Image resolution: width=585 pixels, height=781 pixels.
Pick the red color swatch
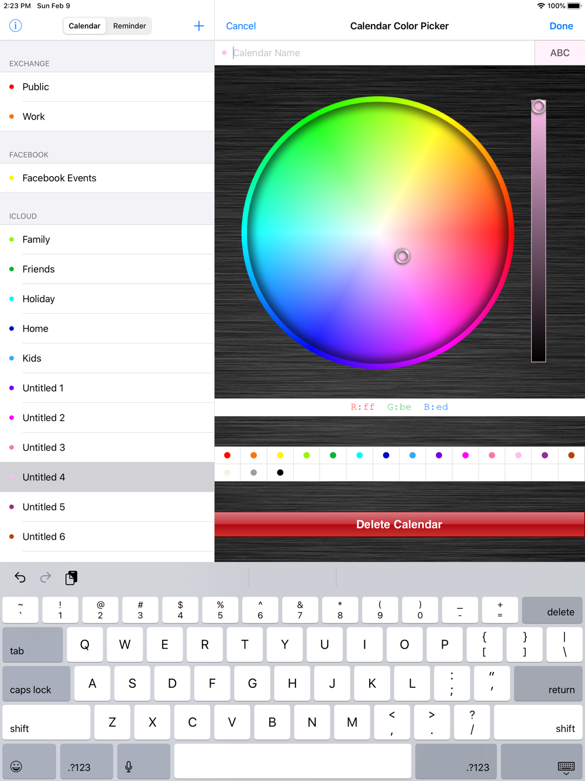[x=228, y=455]
